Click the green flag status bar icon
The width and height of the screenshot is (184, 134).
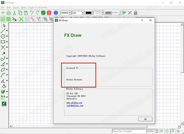tap(162, 131)
